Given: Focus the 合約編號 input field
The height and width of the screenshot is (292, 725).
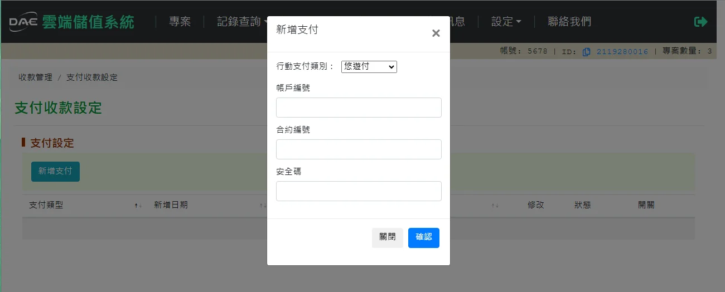Looking at the screenshot, I should click(359, 149).
